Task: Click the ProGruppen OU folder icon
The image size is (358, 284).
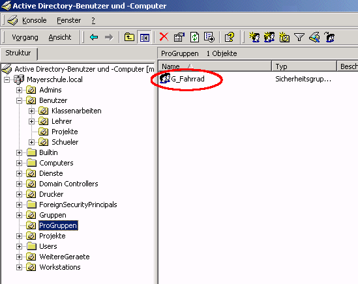Action: click(x=31, y=225)
